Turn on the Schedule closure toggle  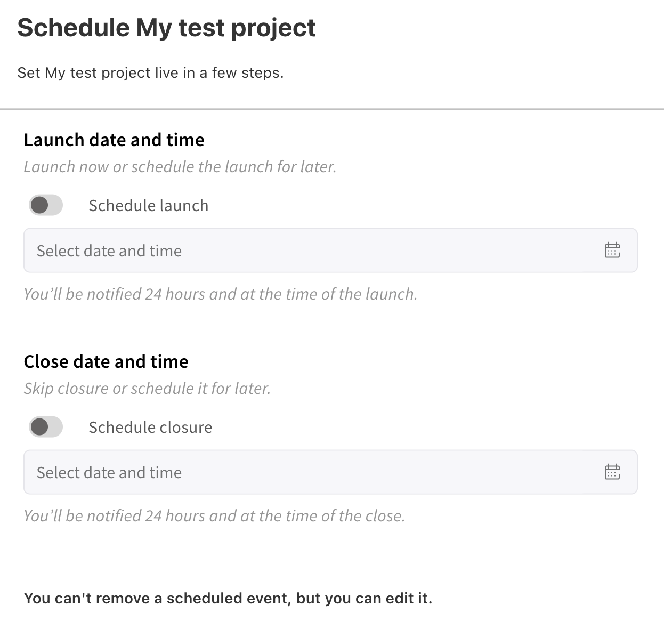pyautogui.click(x=46, y=427)
